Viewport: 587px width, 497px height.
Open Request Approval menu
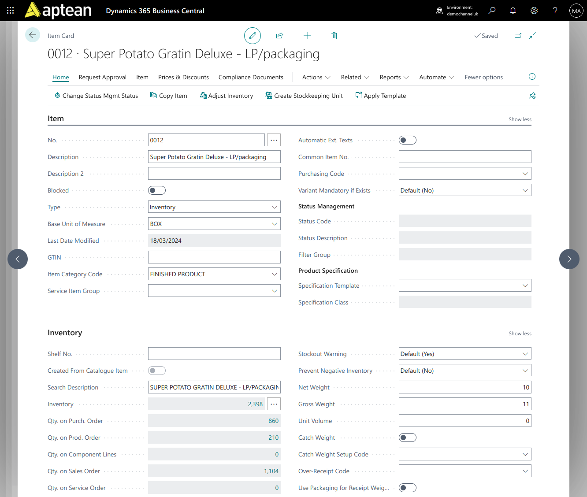tap(103, 77)
